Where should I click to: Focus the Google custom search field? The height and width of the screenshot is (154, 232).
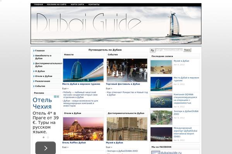[x=169, y=50]
